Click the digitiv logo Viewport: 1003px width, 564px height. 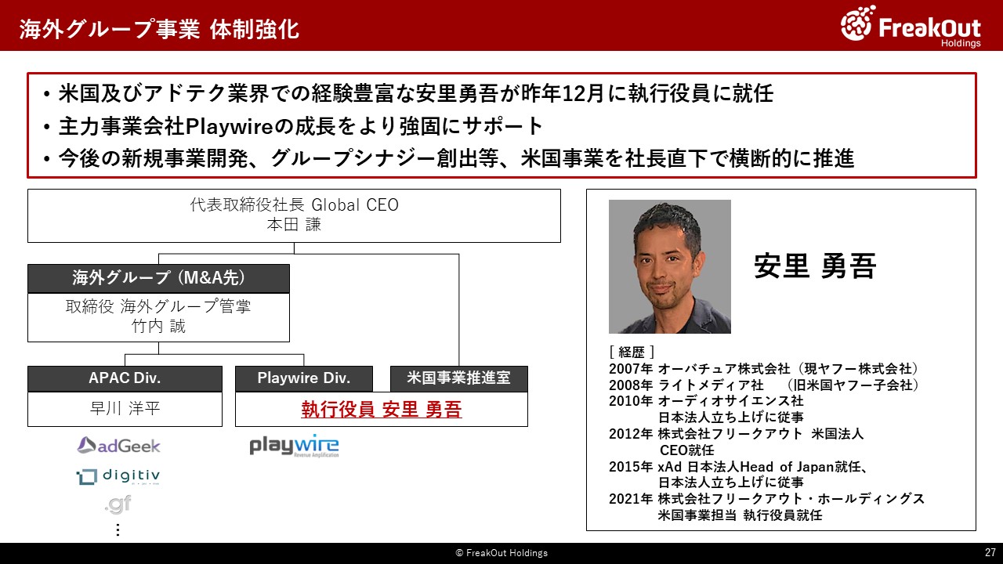pyautogui.click(x=118, y=476)
